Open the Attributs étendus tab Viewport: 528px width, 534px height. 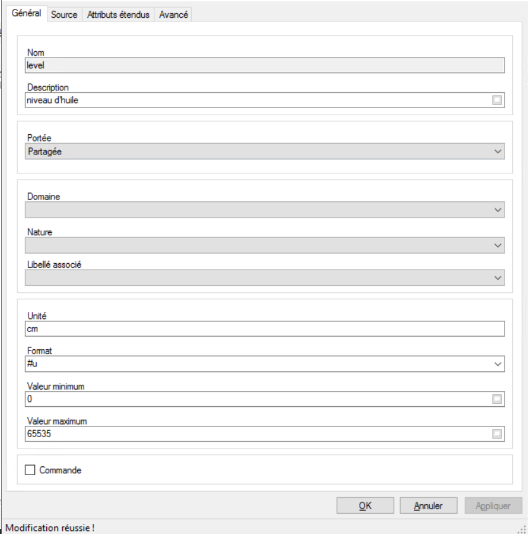pos(118,15)
